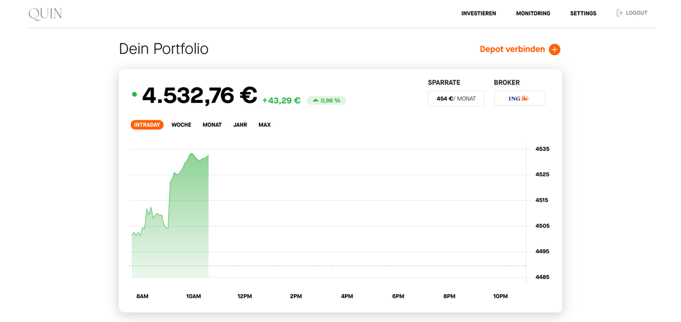Viewport: 681px width, 322px height.
Task: Select the INTRADAY time range
Action: (147, 125)
